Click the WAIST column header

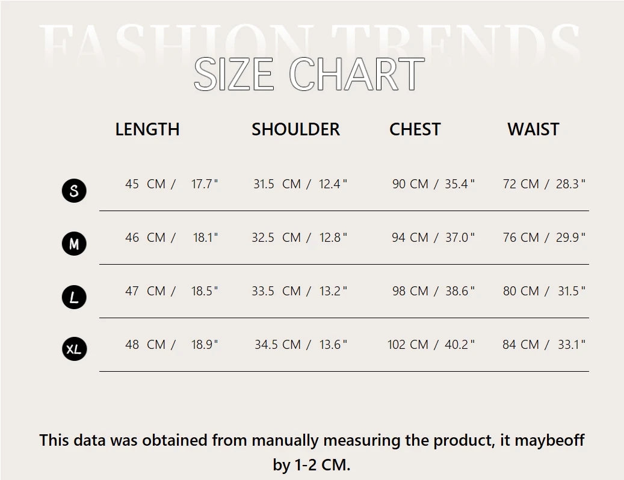click(x=533, y=129)
